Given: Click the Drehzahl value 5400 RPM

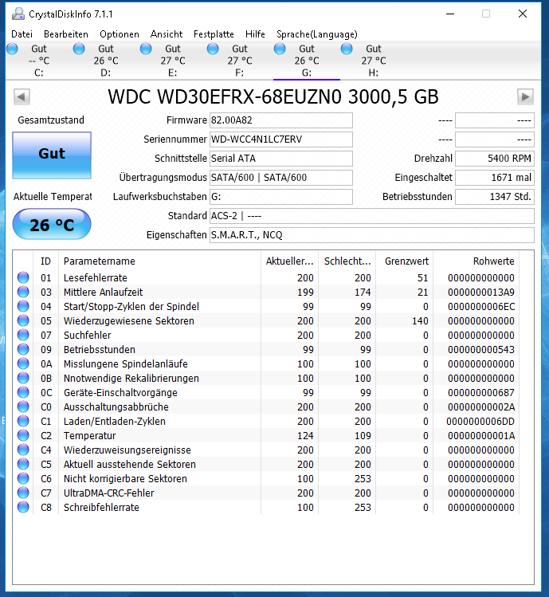Looking at the screenshot, I should (x=495, y=159).
